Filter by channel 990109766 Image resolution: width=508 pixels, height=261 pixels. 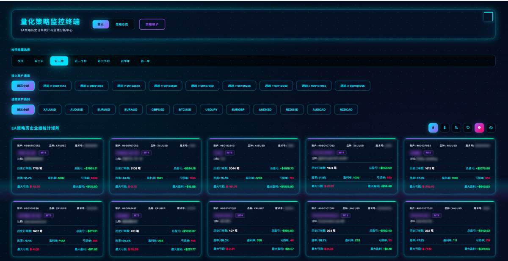(353, 86)
